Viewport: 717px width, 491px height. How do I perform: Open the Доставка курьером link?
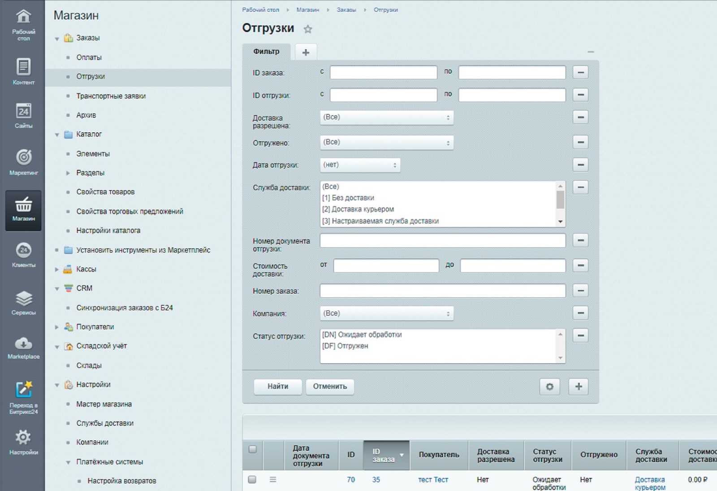[650, 483]
